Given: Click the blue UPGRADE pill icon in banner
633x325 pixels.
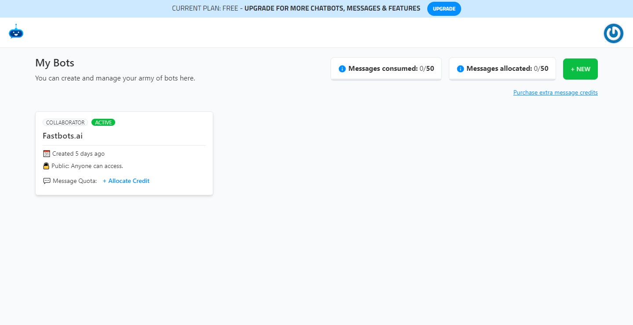Looking at the screenshot, I should [x=444, y=8].
